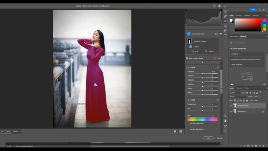Click the Hue rainbow slider
The height and width of the screenshot is (151, 268).
(x=202, y=120)
